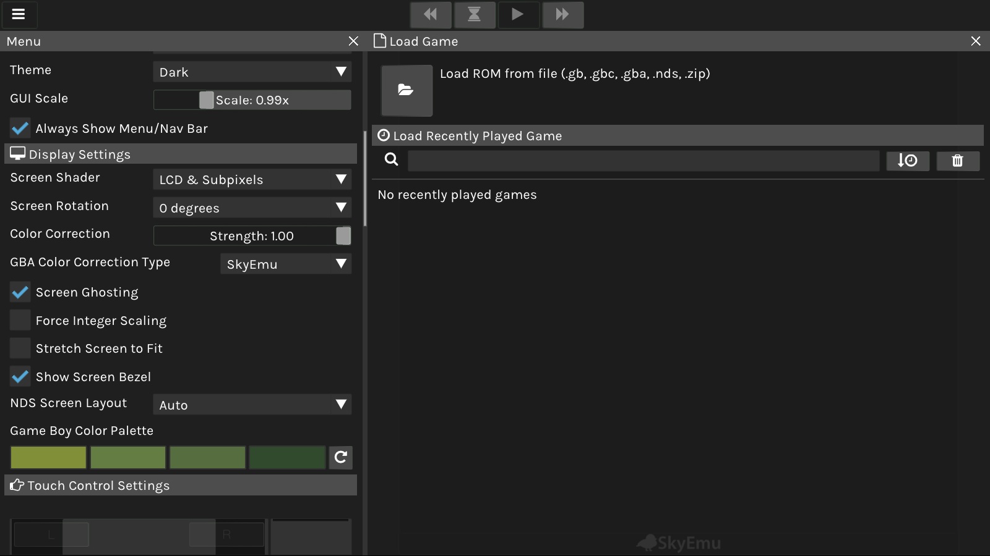Toggle Always Show Menu/Nav Bar checkbox
The height and width of the screenshot is (556, 990).
[x=20, y=128]
